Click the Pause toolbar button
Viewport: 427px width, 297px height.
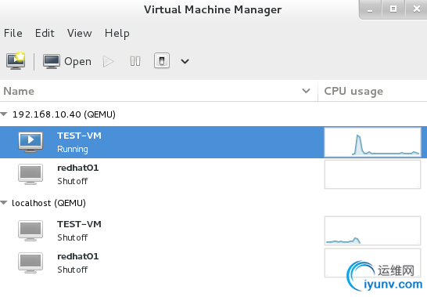(135, 61)
